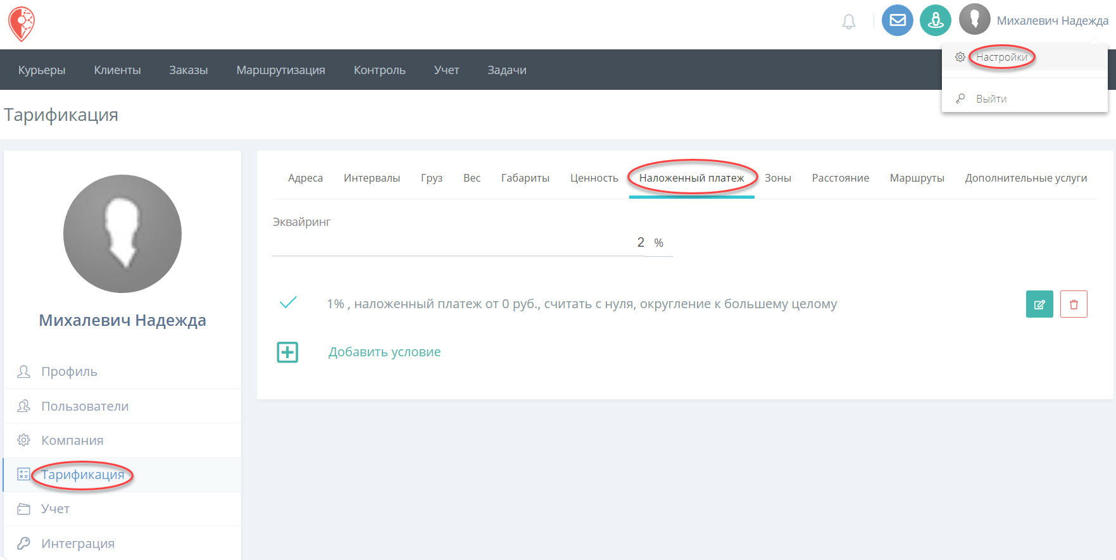Image resolution: width=1116 pixels, height=560 pixels.
Task: Switch to the Интервалы tab
Action: tap(372, 178)
